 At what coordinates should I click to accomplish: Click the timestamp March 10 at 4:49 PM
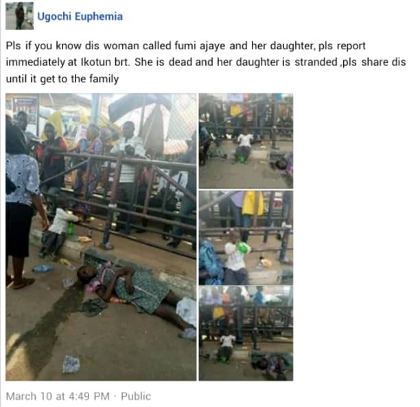pyautogui.click(x=58, y=396)
